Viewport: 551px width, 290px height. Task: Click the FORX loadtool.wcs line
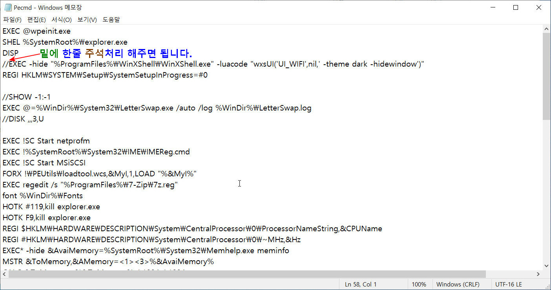(99, 174)
